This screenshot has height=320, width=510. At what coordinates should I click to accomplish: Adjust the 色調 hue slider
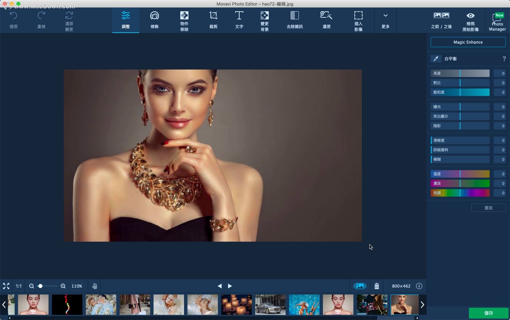click(x=460, y=193)
